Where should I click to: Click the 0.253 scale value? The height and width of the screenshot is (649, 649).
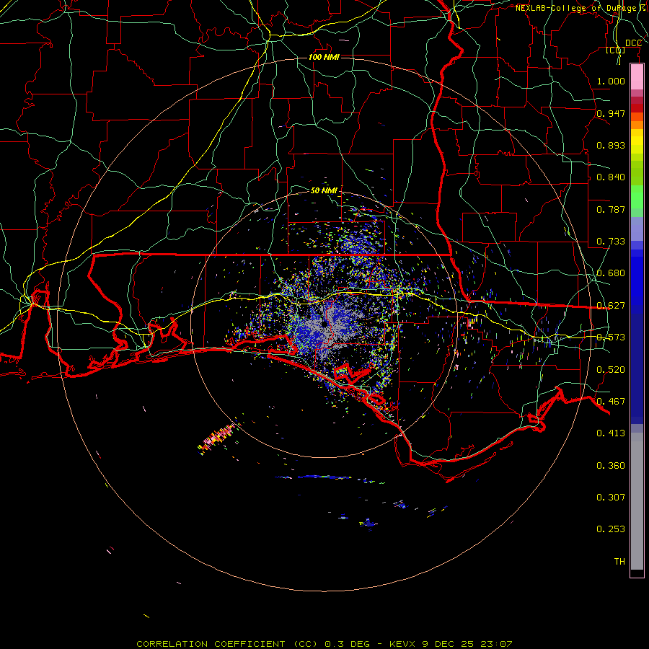point(611,529)
